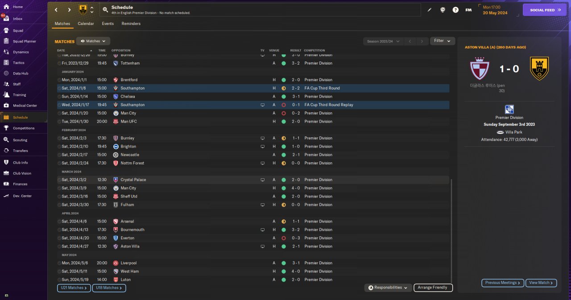Select the Brentford match on 2024/1/1

tap(253, 80)
